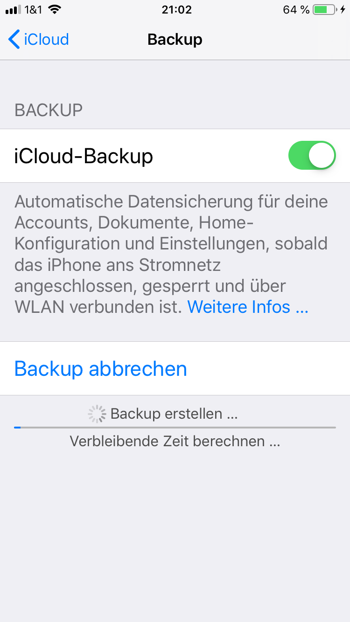Tap the iCloud-Backup row label
Screen dimensions: 350x622
(x=84, y=156)
